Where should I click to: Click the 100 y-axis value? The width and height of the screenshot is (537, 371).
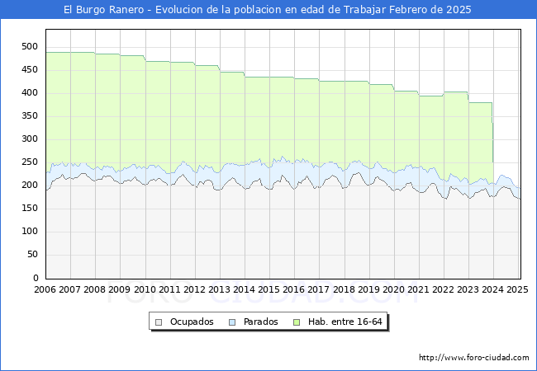click(30, 232)
